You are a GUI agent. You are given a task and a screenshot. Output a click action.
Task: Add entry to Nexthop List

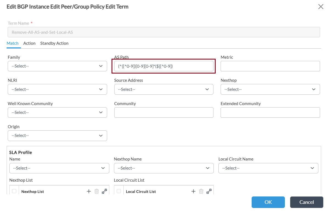pos(89,192)
